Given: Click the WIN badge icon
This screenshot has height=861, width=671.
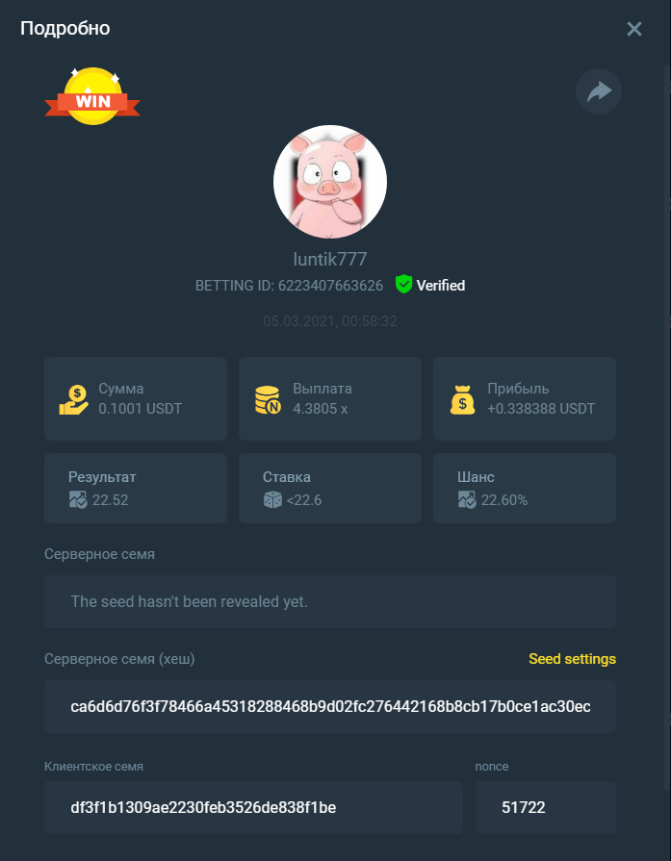Looking at the screenshot, I should (92, 96).
